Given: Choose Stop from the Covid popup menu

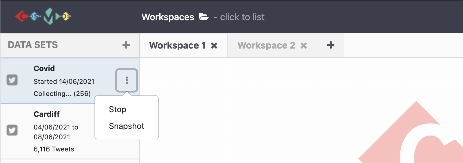Looking at the screenshot, I should click(x=118, y=110).
